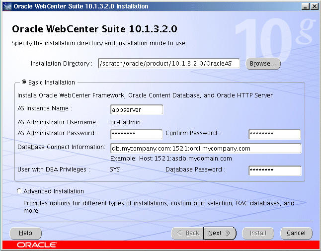
Task: Click the 'Database Password :' label
Action: [x=195, y=169]
